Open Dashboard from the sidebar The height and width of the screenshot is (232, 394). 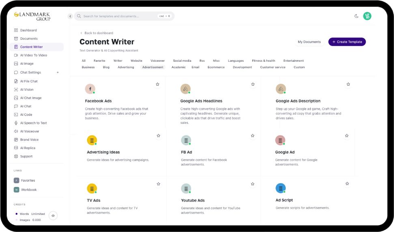click(28, 30)
